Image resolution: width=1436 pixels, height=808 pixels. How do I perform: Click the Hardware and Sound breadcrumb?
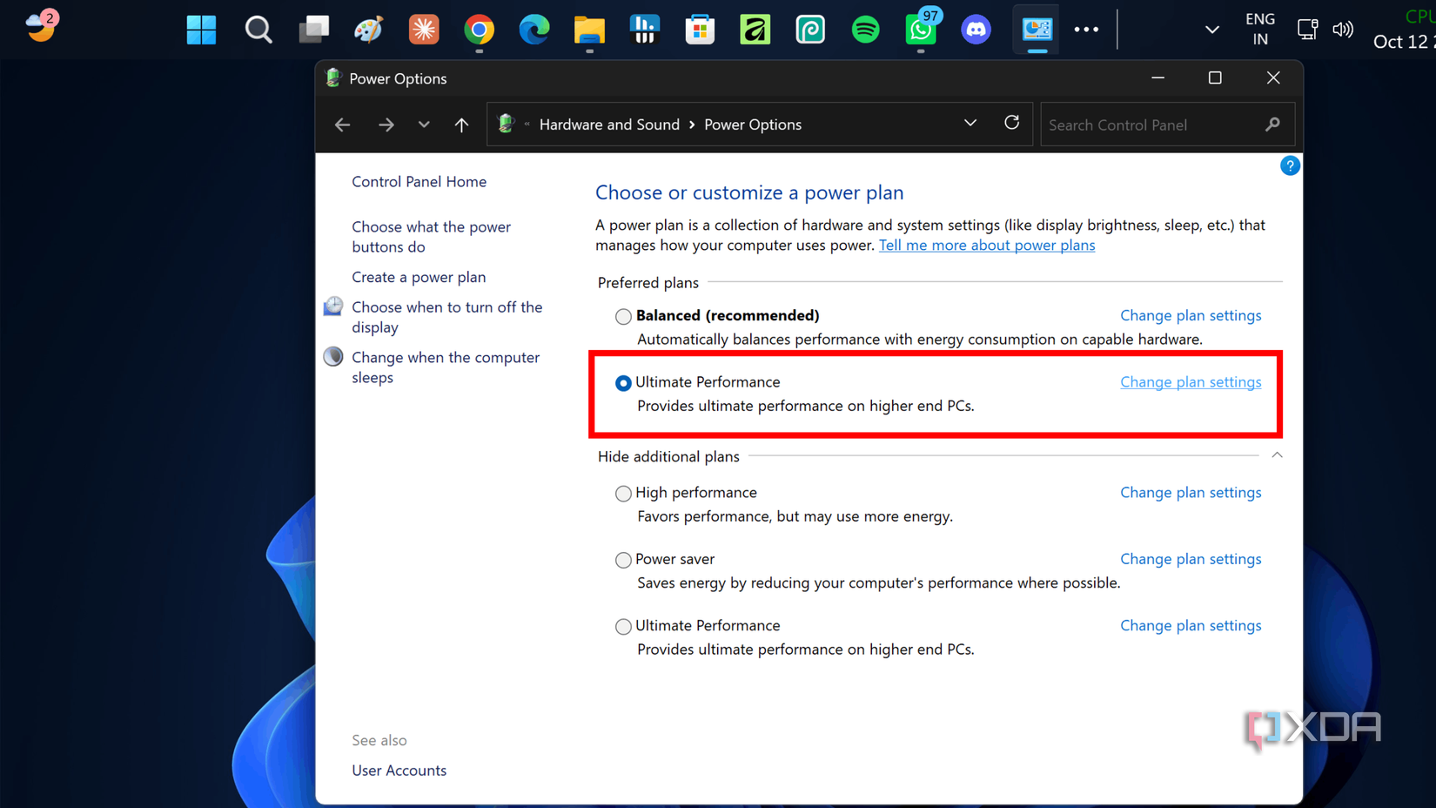pyautogui.click(x=609, y=125)
